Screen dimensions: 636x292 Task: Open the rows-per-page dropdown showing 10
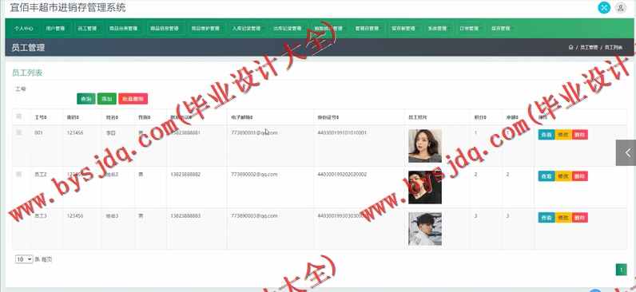[x=24, y=259]
